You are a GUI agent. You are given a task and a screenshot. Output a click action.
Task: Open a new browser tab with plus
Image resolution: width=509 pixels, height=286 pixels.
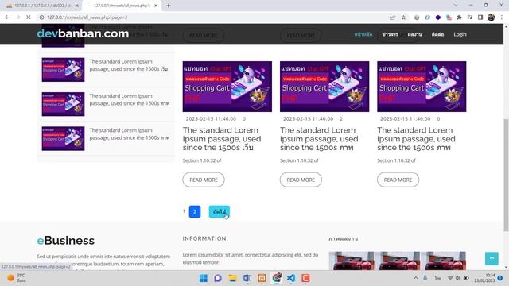[169, 6]
